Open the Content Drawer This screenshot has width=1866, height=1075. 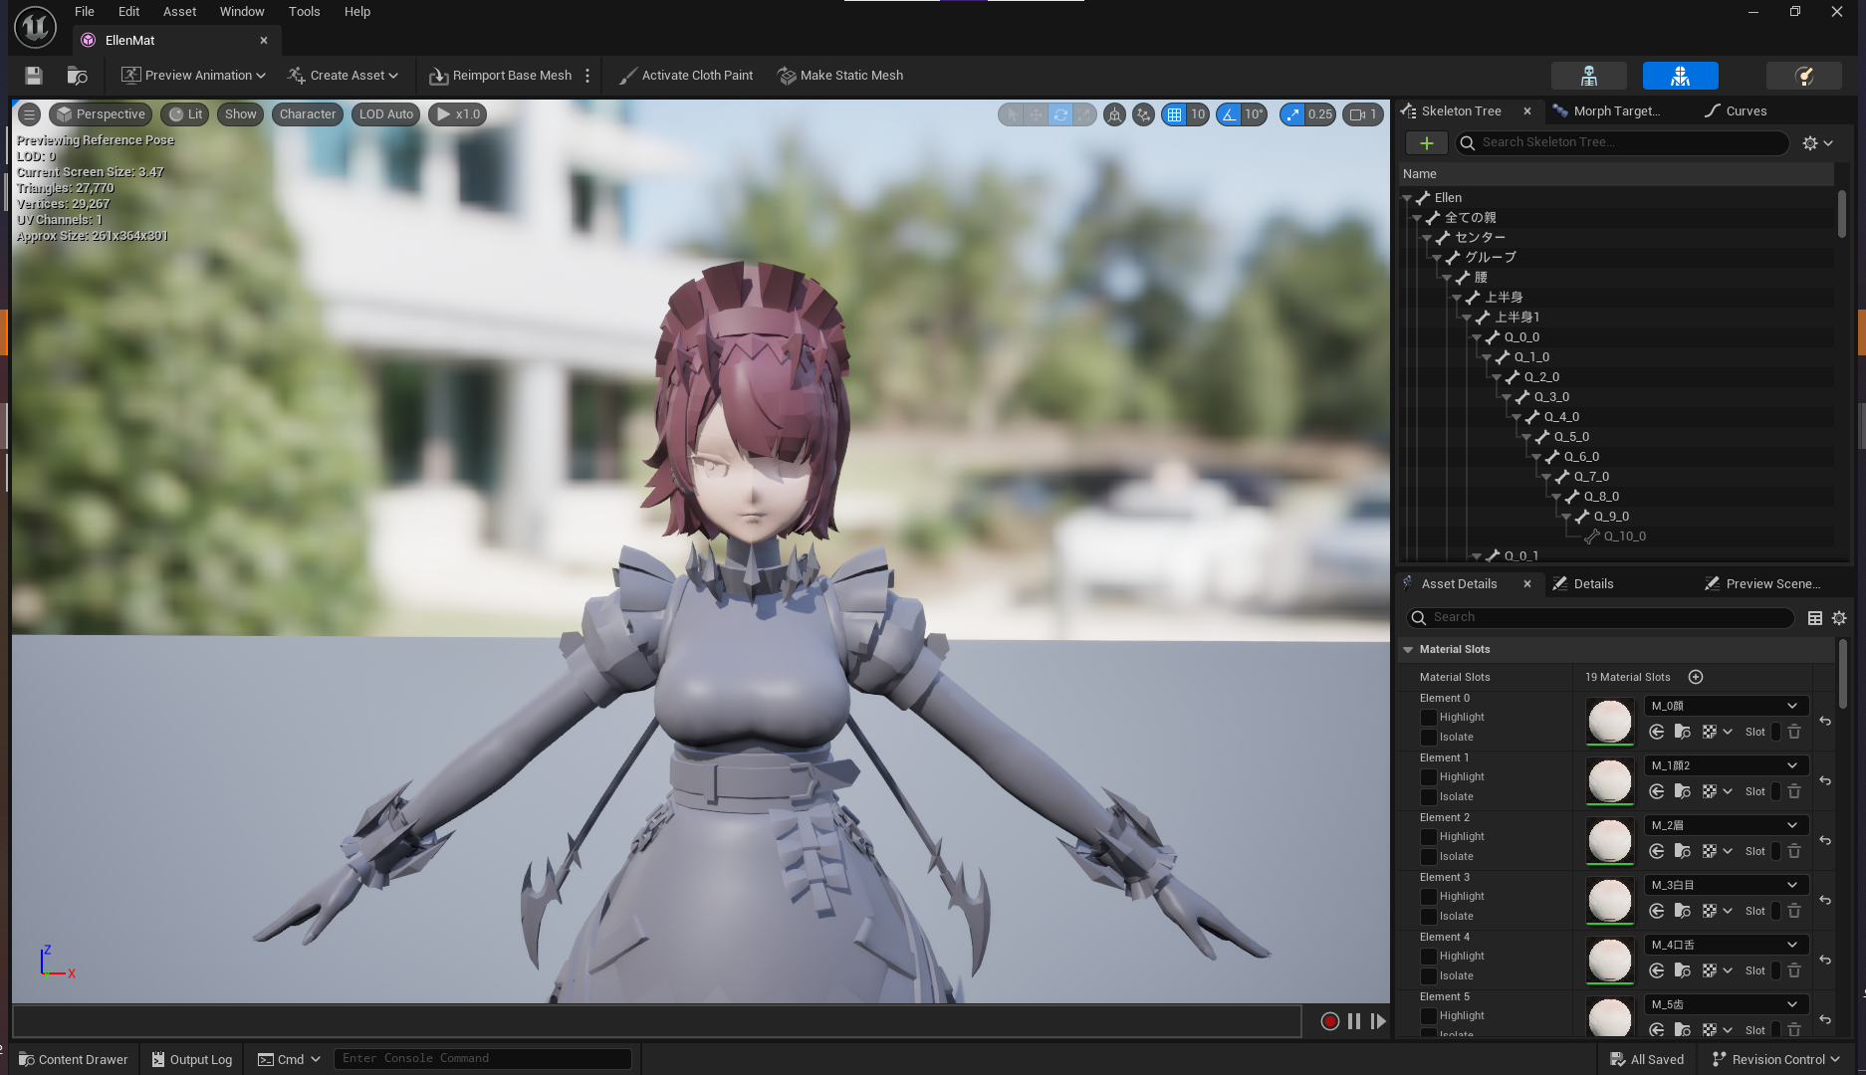pos(74,1059)
